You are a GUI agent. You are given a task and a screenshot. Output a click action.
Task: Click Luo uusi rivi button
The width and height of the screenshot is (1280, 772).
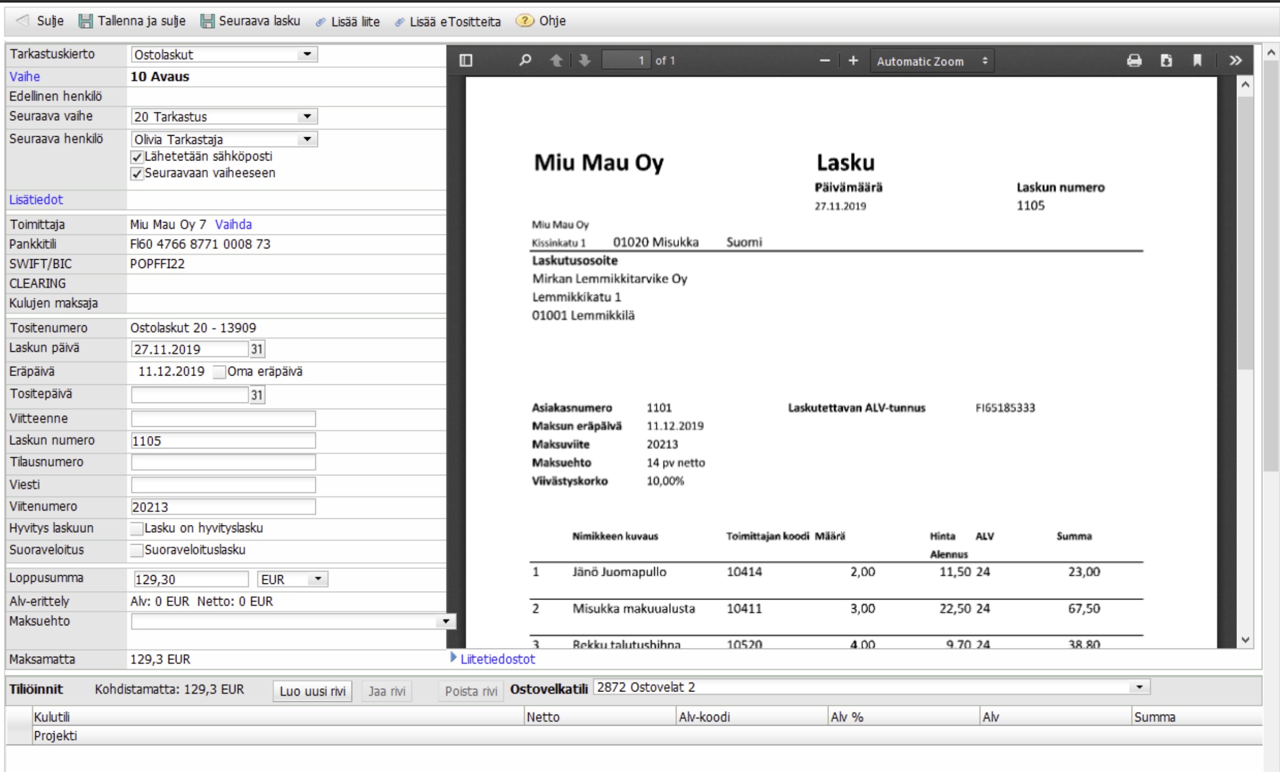(x=313, y=691)
